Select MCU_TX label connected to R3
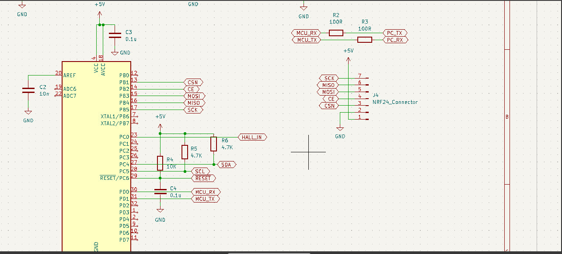562x254 pixels. tap(306, 40)
